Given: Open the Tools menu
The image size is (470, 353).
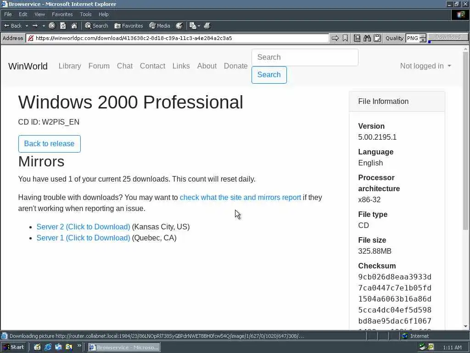Looking at the screenshot, I should tap(85, 14).
